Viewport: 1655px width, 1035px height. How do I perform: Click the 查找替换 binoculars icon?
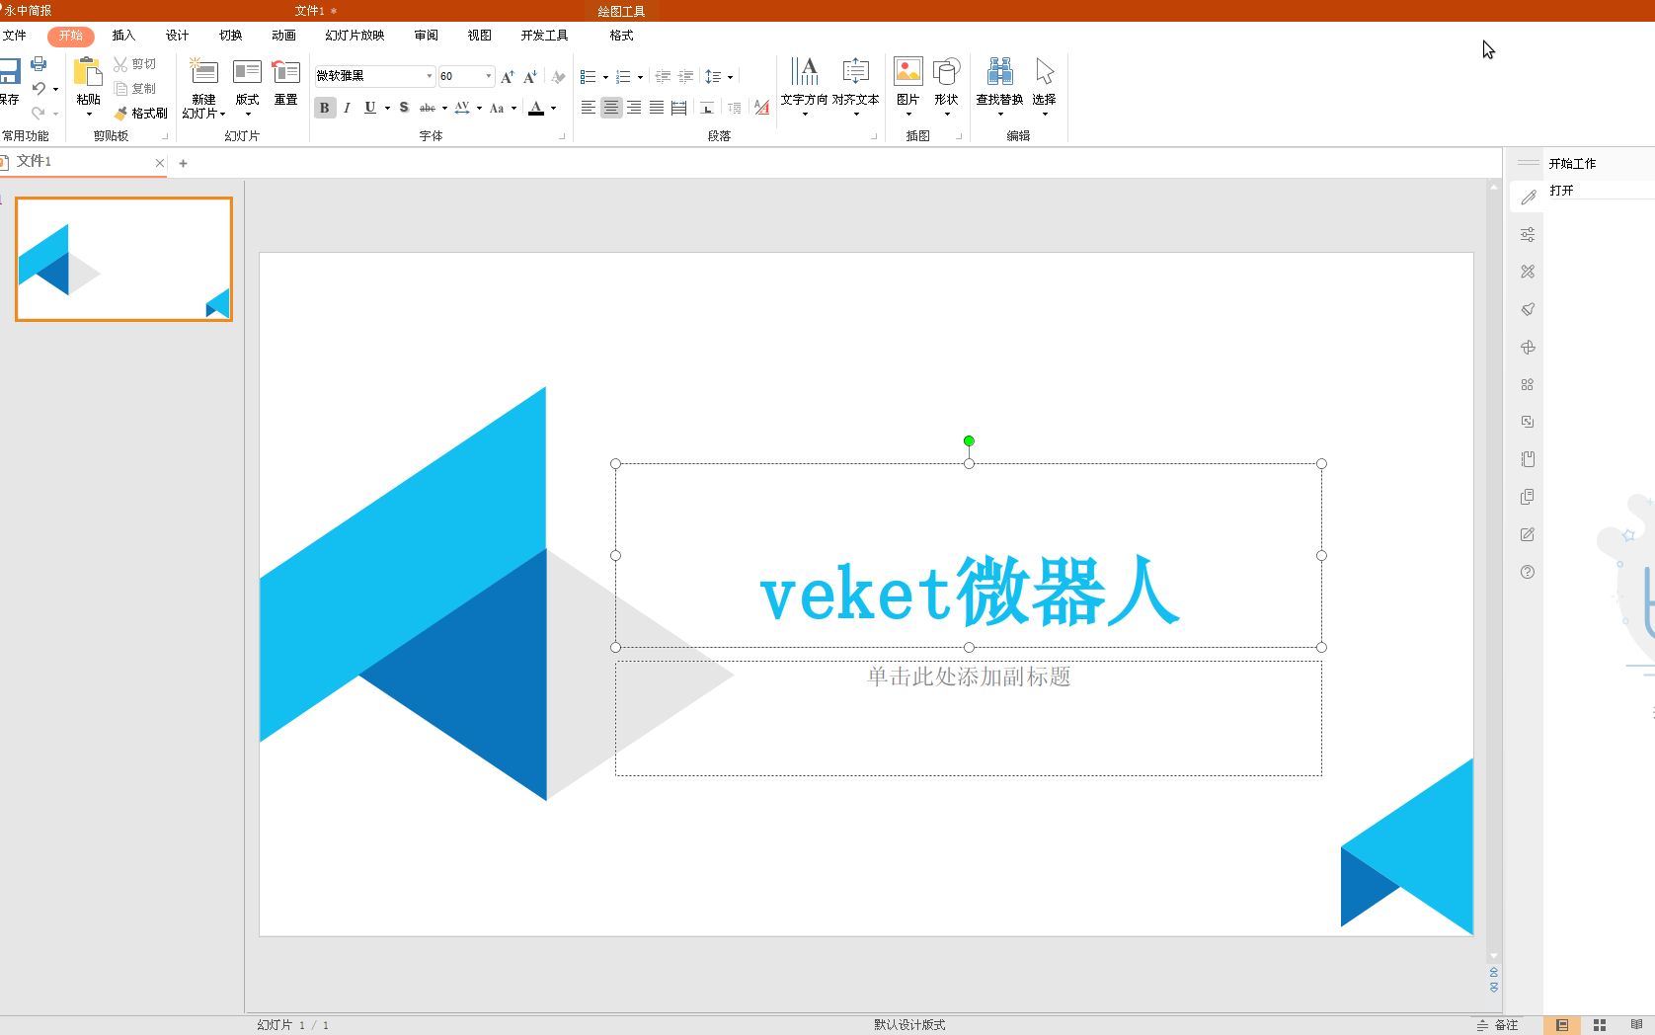tap(999, 71)
